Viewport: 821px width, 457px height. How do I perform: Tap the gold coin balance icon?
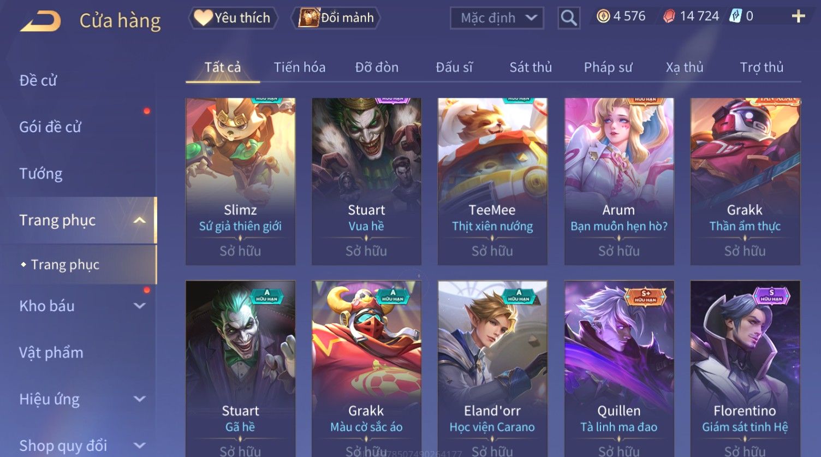click(x=603, y=16)
